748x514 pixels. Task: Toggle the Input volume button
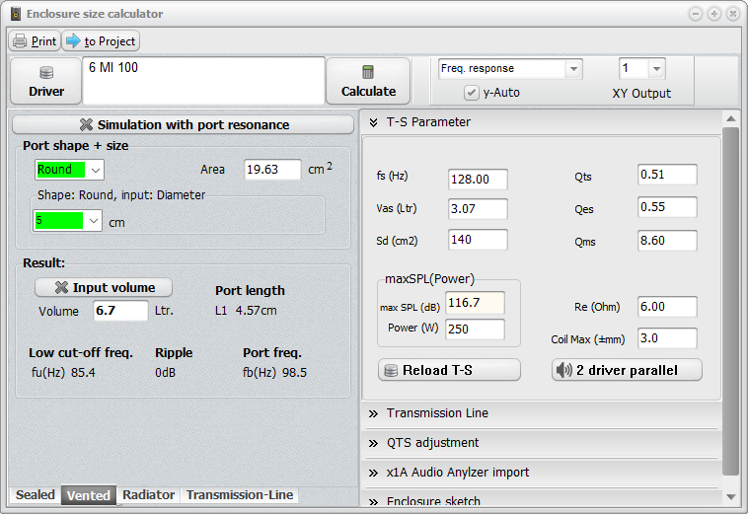click(104, 287)
